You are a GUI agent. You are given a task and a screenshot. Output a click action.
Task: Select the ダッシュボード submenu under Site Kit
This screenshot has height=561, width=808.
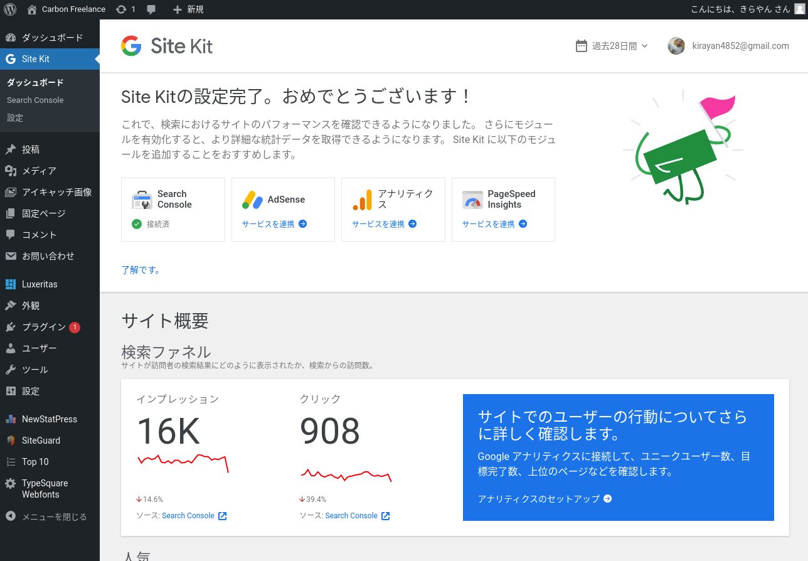tap(35, 82)
